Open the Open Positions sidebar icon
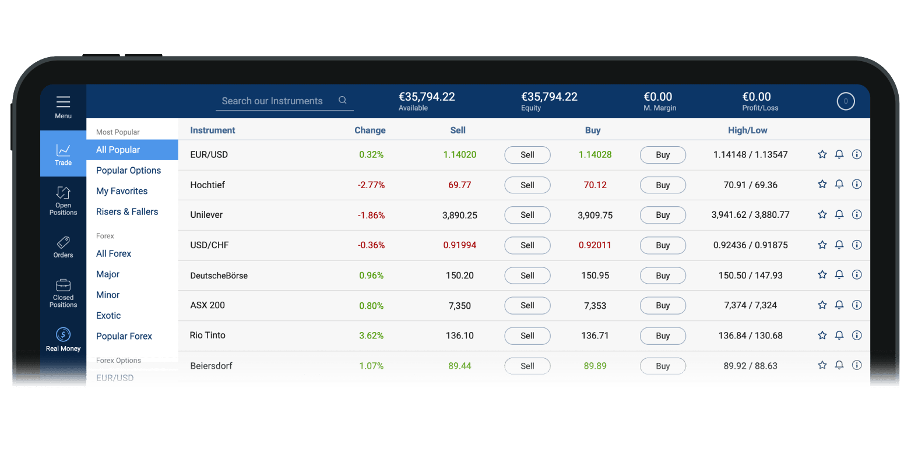Screen dimensions: 911x466 pyautogui.click(x=63, y=193)
